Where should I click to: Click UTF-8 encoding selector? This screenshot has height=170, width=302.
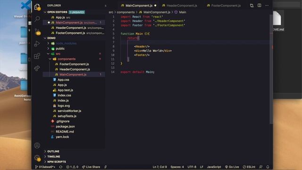(x=192, y=167)
